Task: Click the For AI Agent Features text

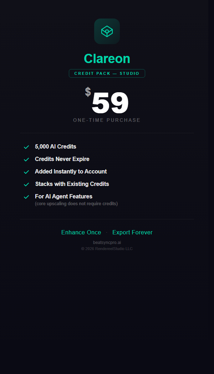Action: (x=63, y=196)
